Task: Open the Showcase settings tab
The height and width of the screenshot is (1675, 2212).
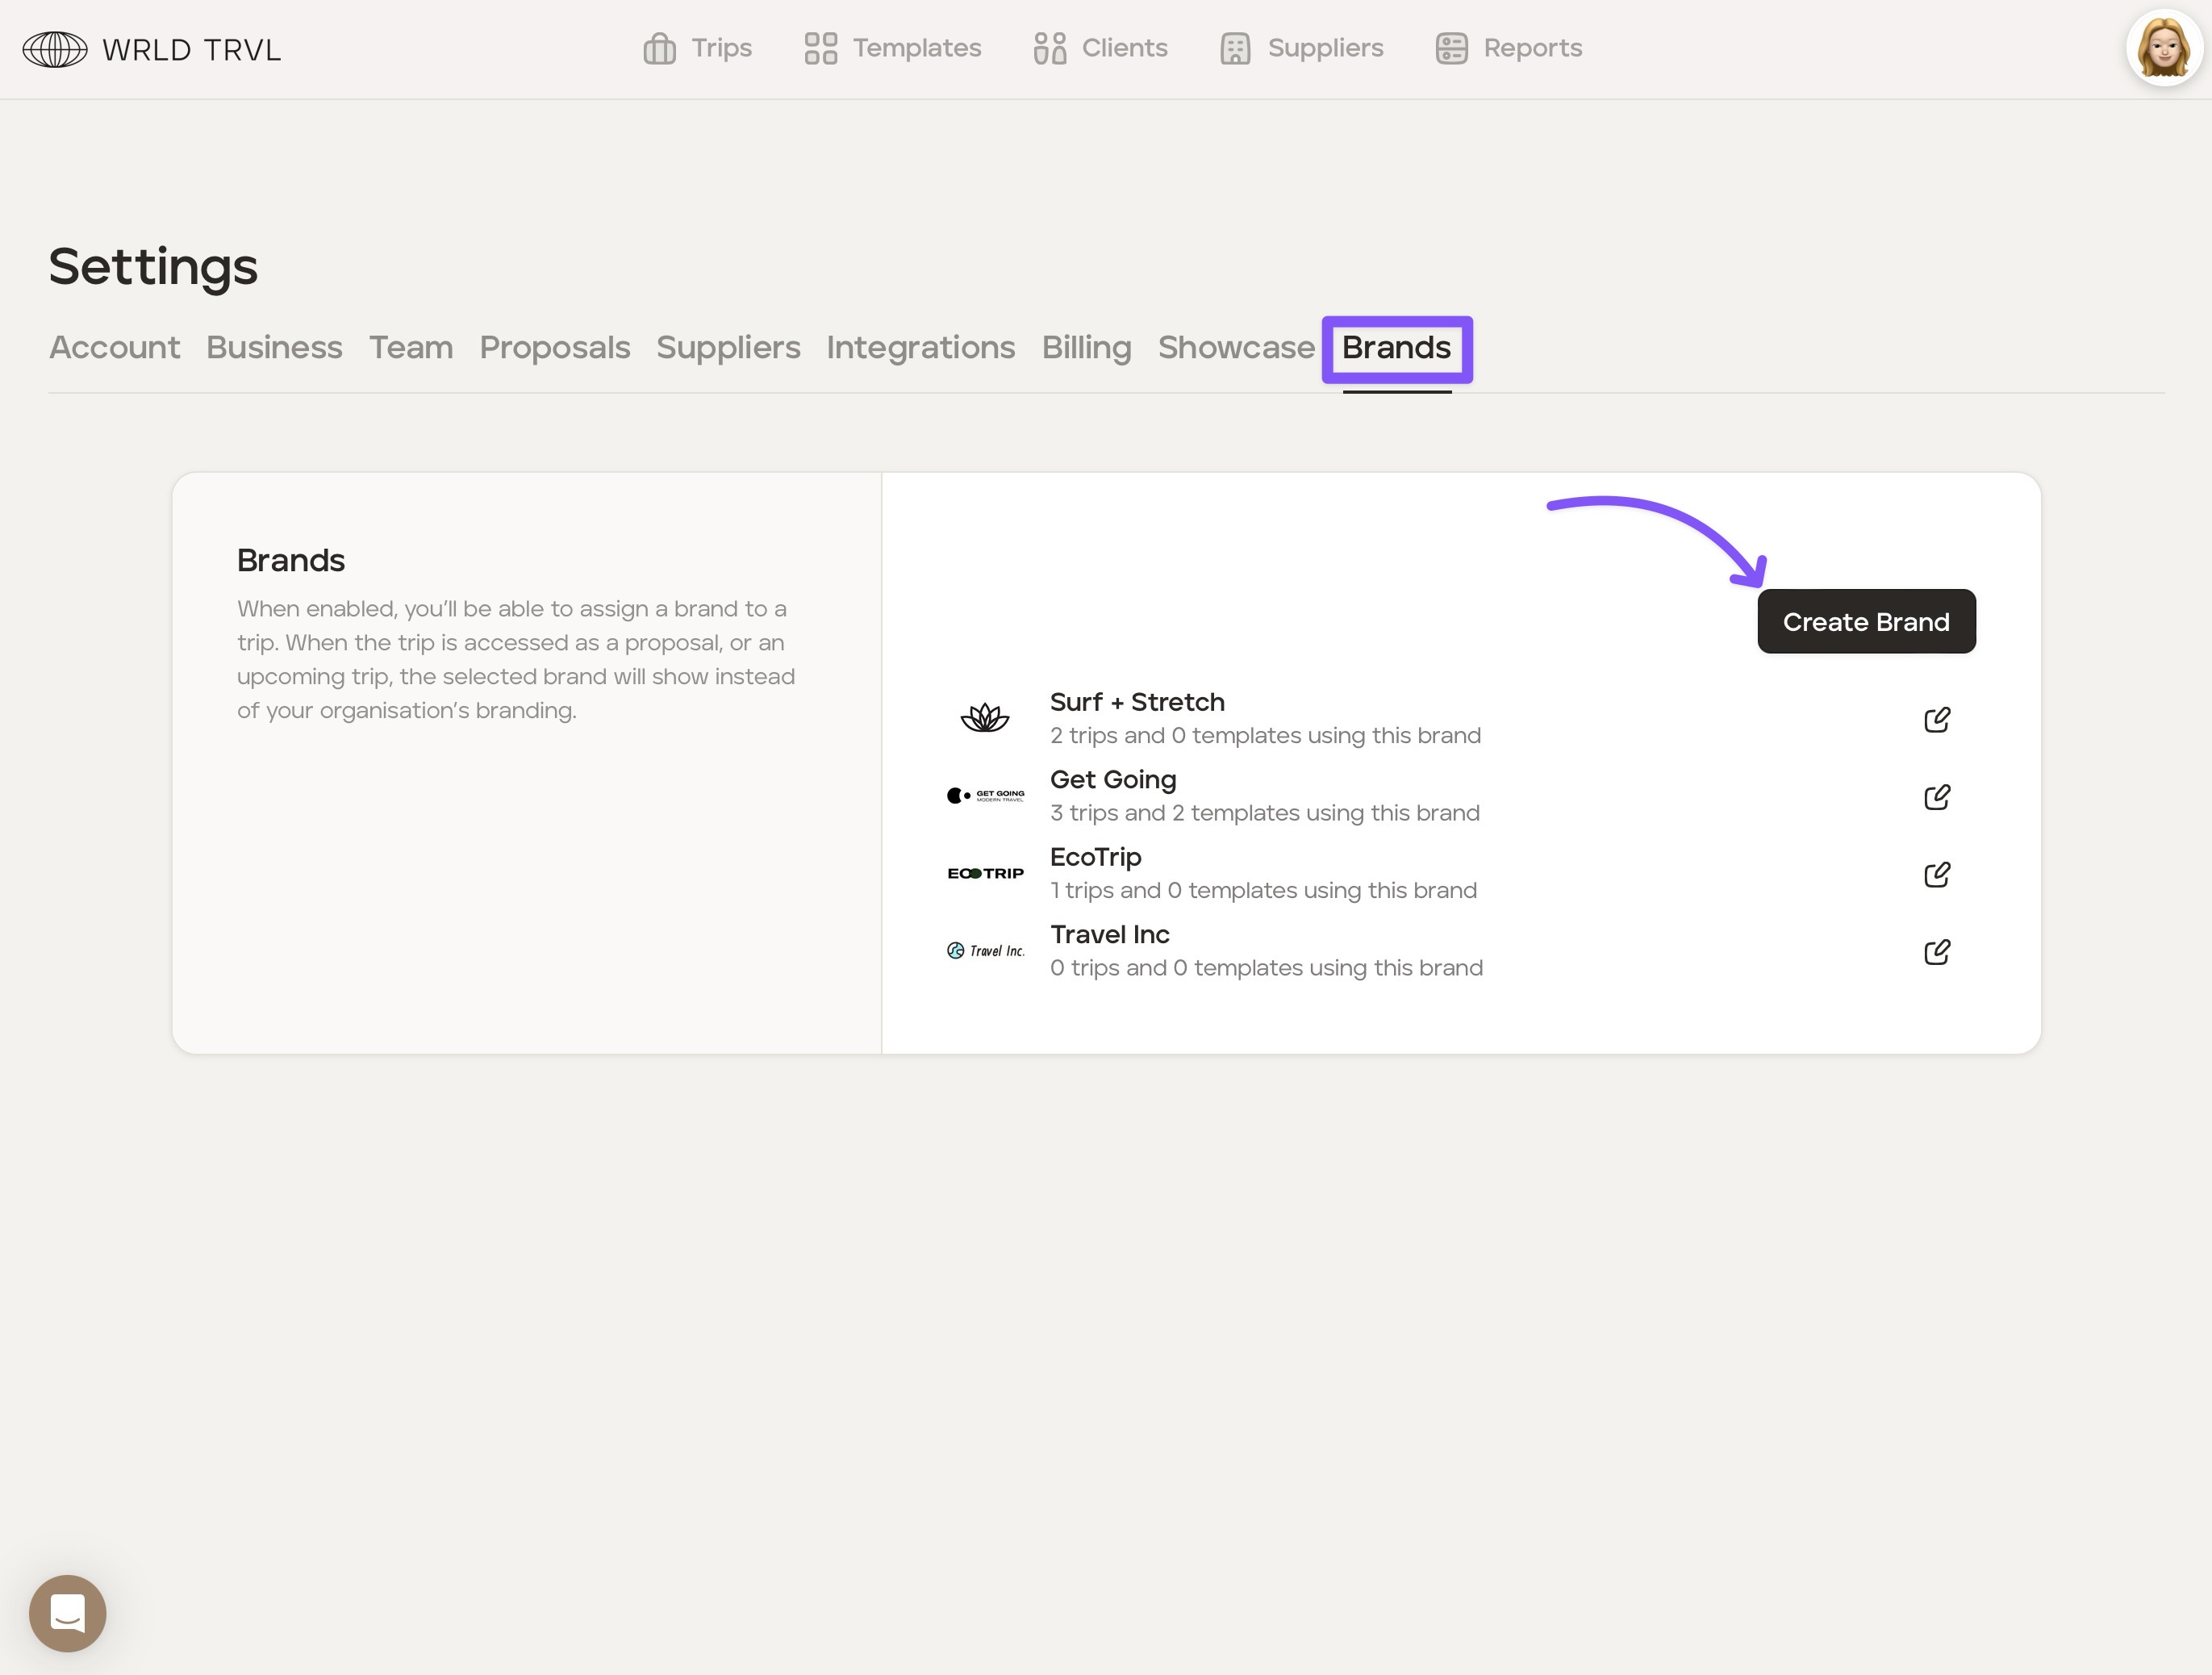Action: coord(1236,347)
